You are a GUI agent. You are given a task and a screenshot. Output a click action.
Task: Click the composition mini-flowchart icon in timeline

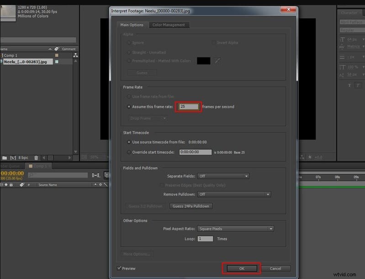96,175
